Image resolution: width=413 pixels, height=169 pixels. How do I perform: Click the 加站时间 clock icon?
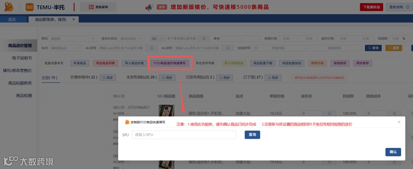coord(255,48)
